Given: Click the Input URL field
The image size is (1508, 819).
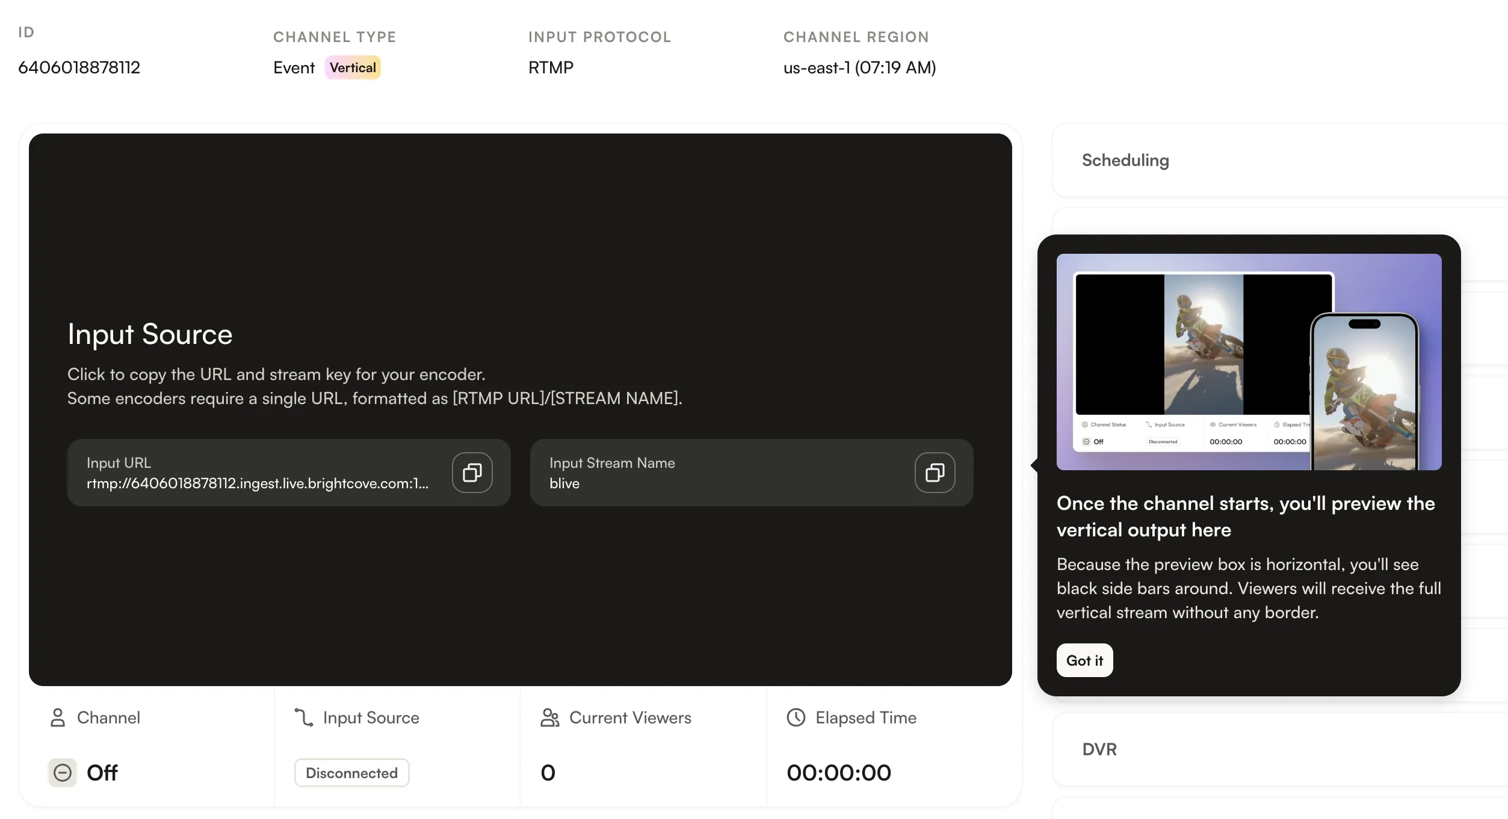Looking at the screenshot, I should pyautogui.click(x=289, y=473).
